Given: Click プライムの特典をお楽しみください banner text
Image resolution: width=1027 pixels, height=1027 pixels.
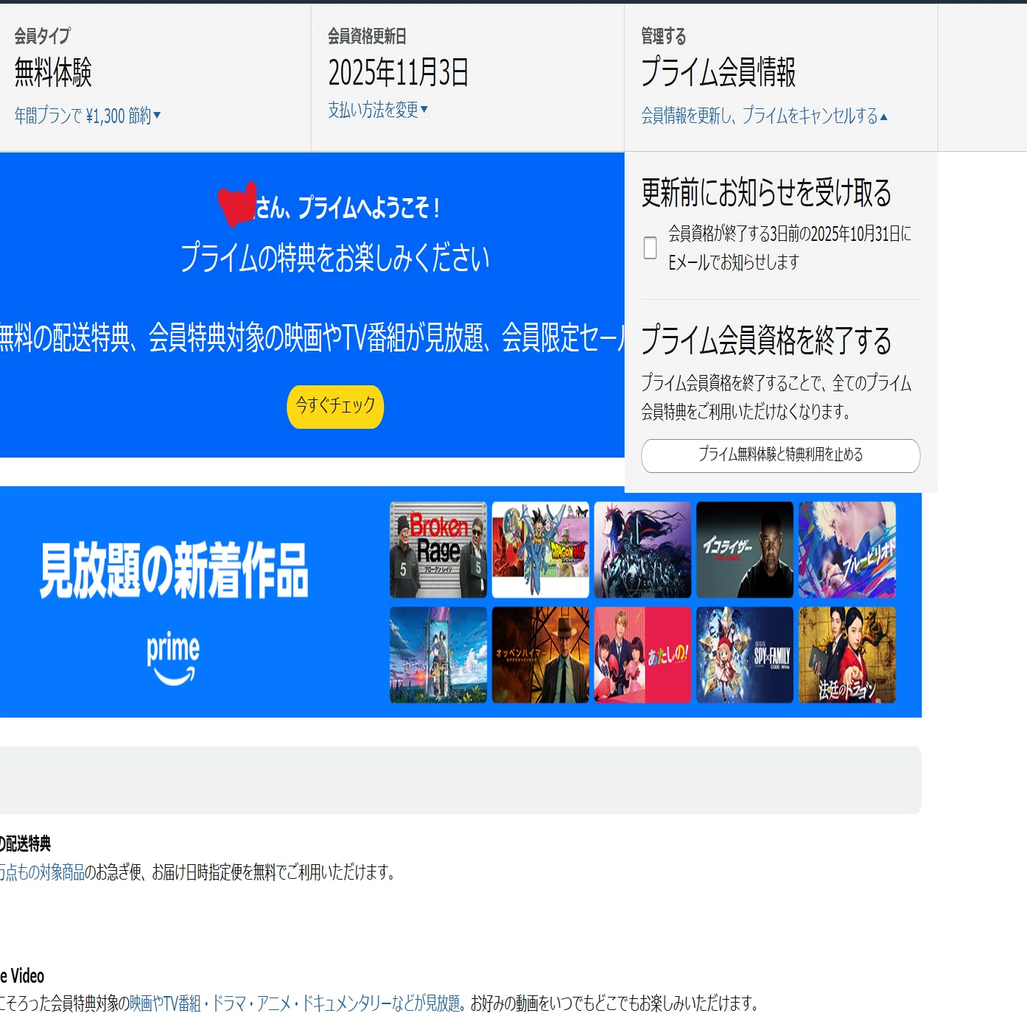Looking at the screenshot, I should pyautogui.click(x=335, y=258).
